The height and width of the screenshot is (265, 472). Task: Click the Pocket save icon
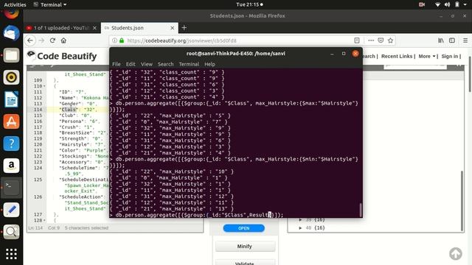[381, 40]
